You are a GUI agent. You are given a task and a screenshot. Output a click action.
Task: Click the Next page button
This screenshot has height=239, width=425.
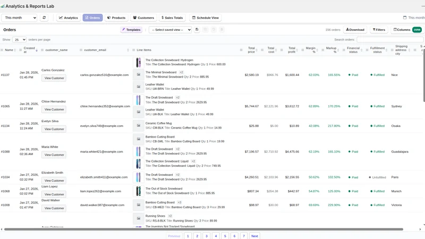pos(254,236)
